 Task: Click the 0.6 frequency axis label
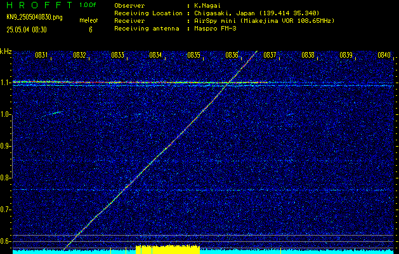pyautogui.click(x=5, y=241)
